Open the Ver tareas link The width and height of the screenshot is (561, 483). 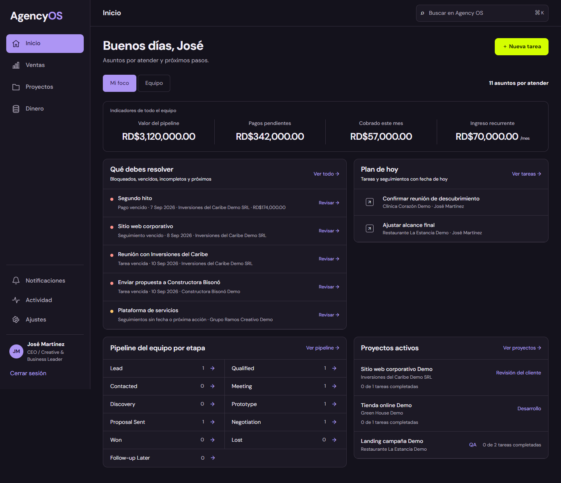(x=526, y=174)
